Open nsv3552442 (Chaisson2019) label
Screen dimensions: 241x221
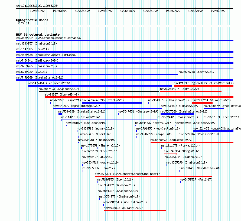[x=178, y=117]
